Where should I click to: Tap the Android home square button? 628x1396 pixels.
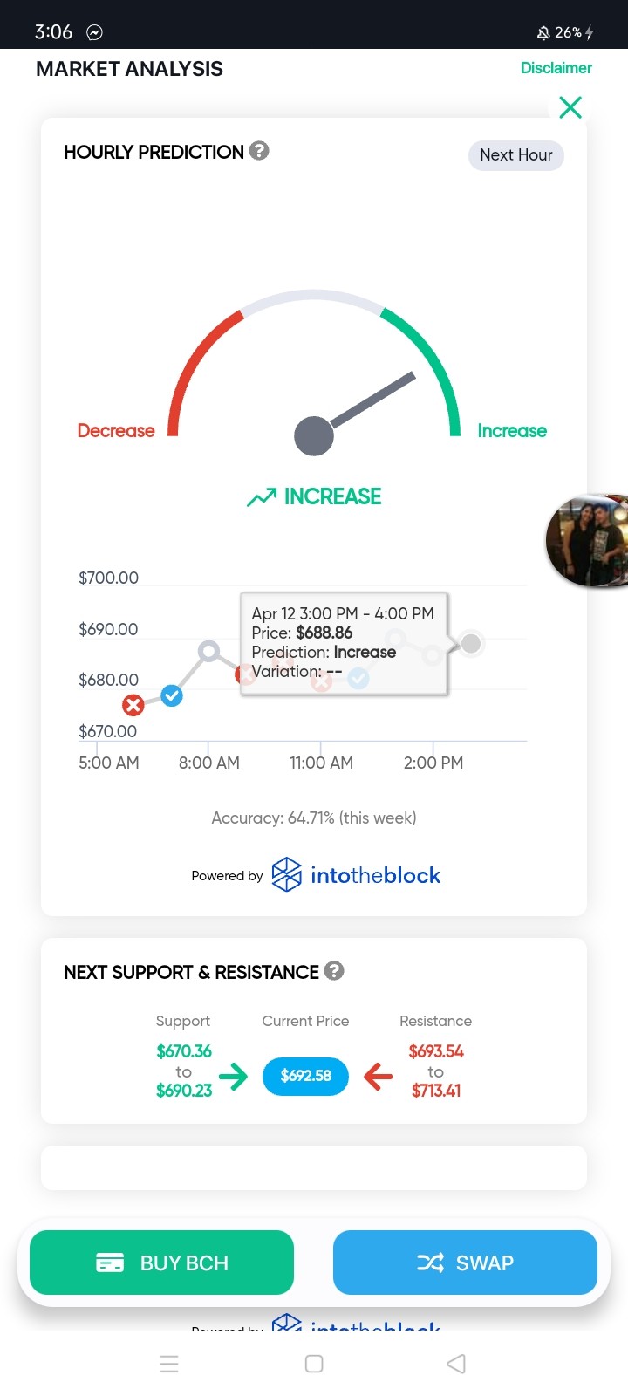coord(314,1364)
